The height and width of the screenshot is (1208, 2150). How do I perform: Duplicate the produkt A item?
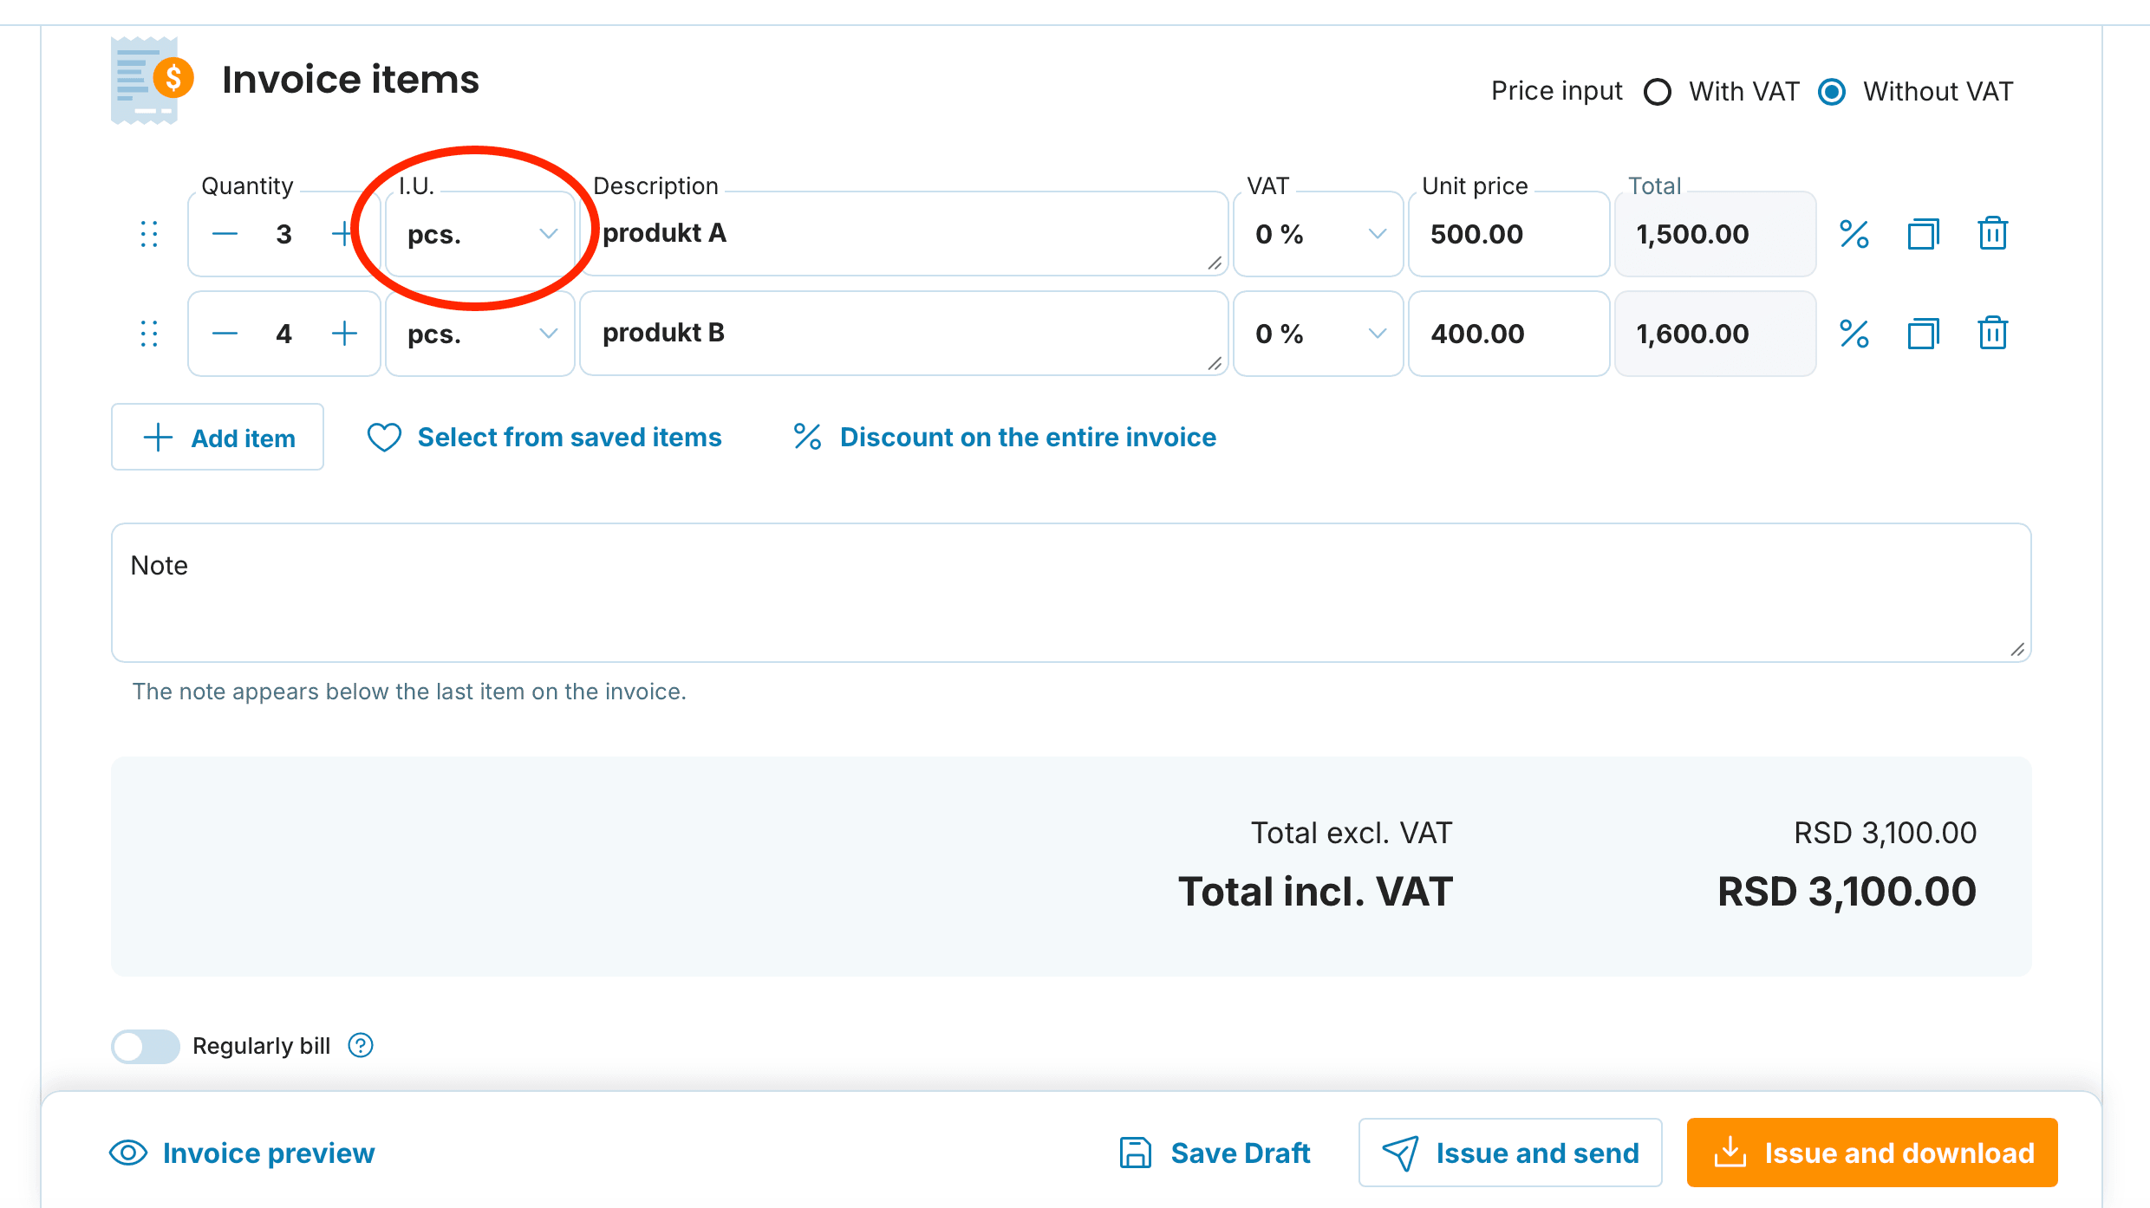1923,234
